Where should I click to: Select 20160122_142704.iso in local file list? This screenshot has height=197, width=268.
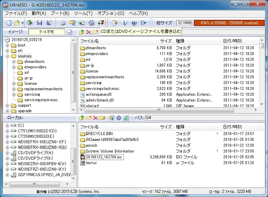[x=104, y=157]
